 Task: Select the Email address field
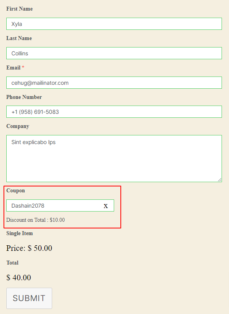coord(114,82)
